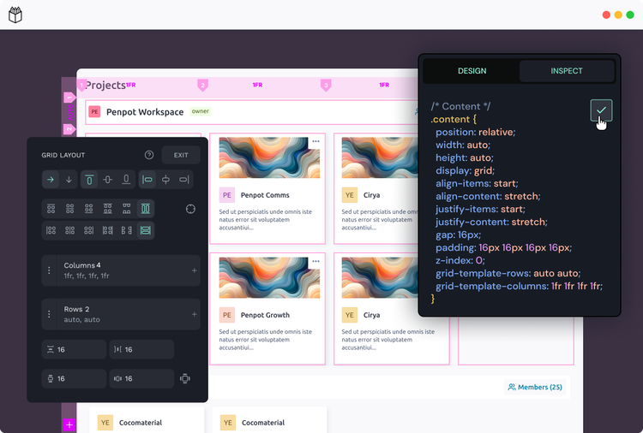Open Penpot Growth card options menu
Viewport: 643px width, 433px height.
(315, 261)
